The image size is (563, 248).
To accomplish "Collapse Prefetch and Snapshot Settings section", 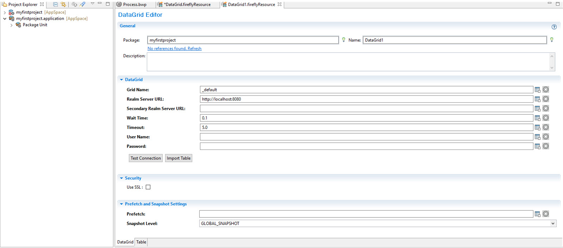I will (121, 204).
